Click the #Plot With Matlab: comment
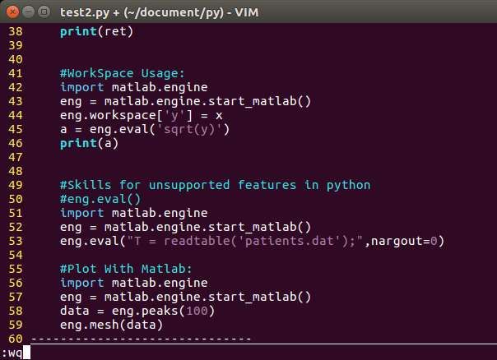497x360 pixels. click(126, 269)
